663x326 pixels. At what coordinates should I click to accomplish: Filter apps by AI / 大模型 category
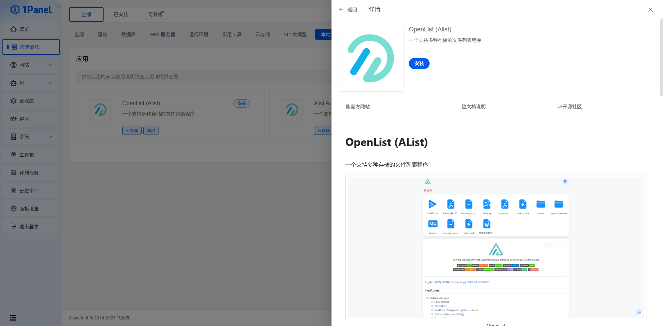[295, 34]
